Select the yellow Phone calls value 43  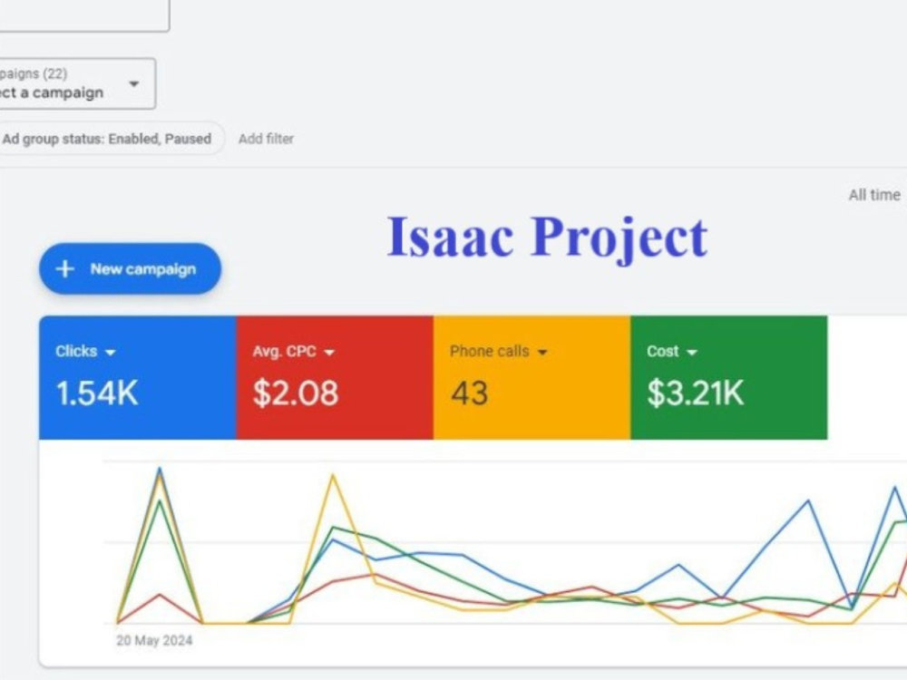pyautogui.click(x=470, y=393)
